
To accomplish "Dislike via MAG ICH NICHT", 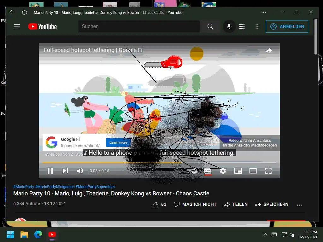I will point(195,204).
